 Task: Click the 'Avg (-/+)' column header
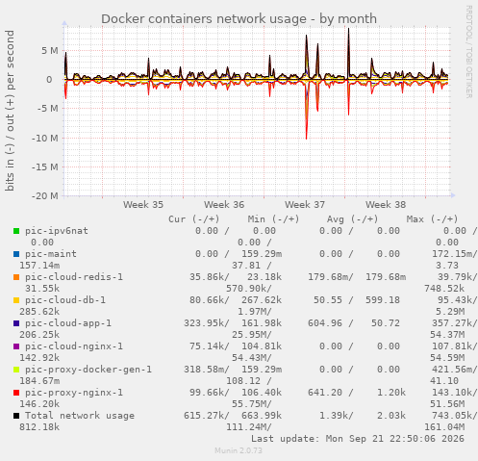pyautogui.click(x=352, y=219)
